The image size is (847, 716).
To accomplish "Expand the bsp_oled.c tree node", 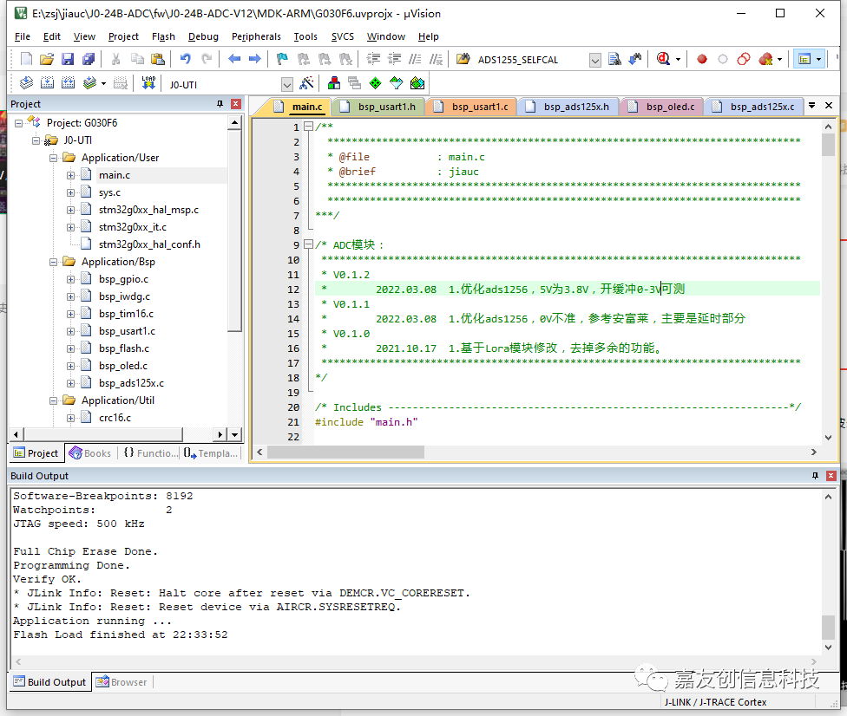I will pyautogui.click(x=71, y=366).
